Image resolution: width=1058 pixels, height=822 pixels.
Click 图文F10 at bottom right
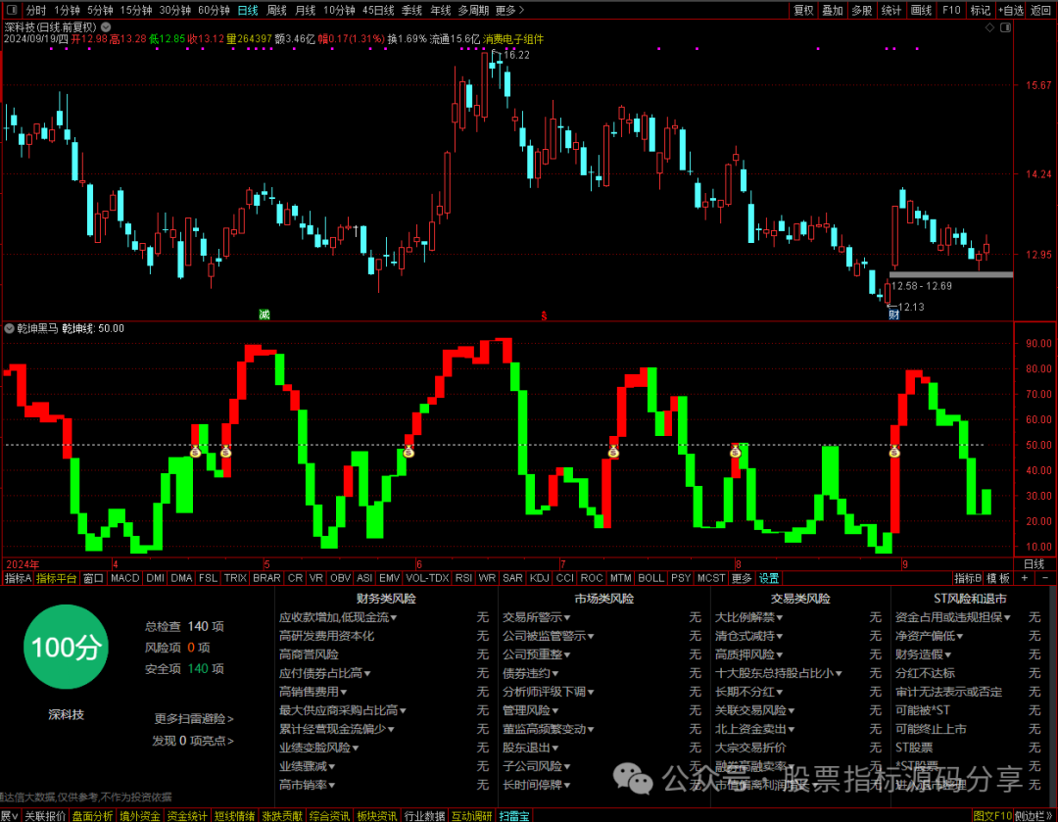coord(991,816)
